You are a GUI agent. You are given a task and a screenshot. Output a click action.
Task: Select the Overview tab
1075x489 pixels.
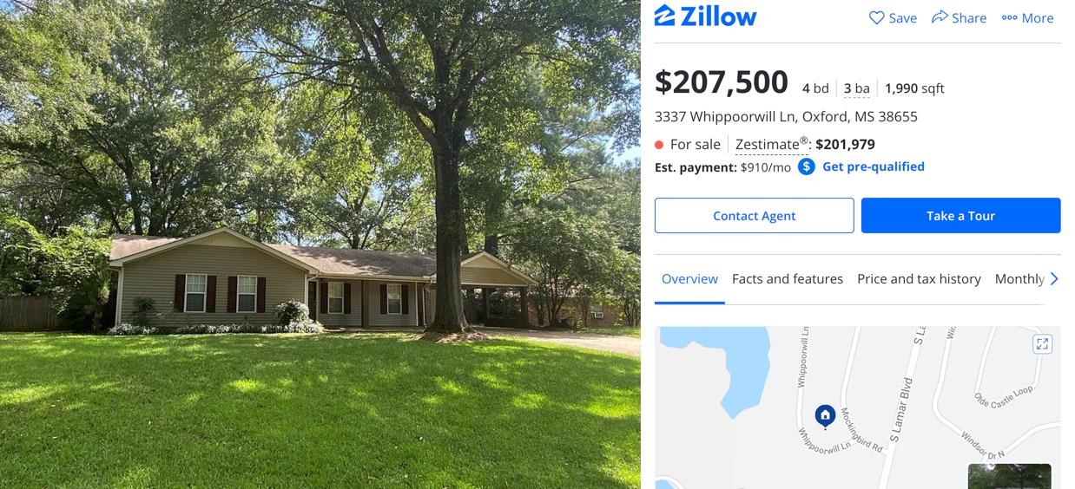click(x=689, y=278)
